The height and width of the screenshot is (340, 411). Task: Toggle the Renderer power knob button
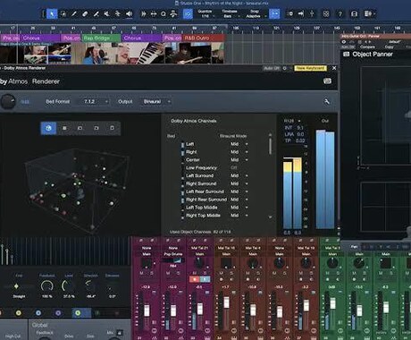pyautogui.click(x=8, y=102)
